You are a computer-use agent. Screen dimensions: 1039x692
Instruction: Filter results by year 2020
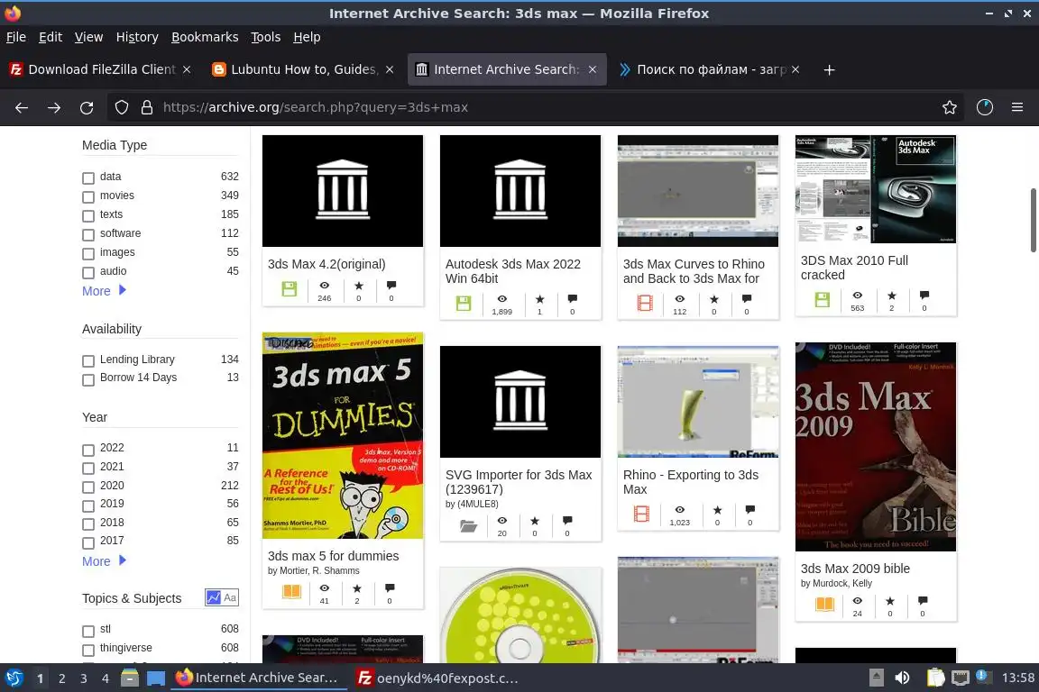click(x=88, y=487)
